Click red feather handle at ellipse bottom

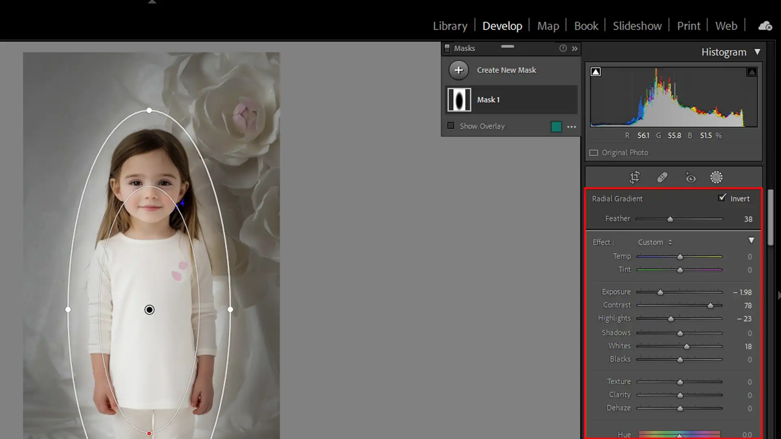pyautogui.click(x=149, y=433)
